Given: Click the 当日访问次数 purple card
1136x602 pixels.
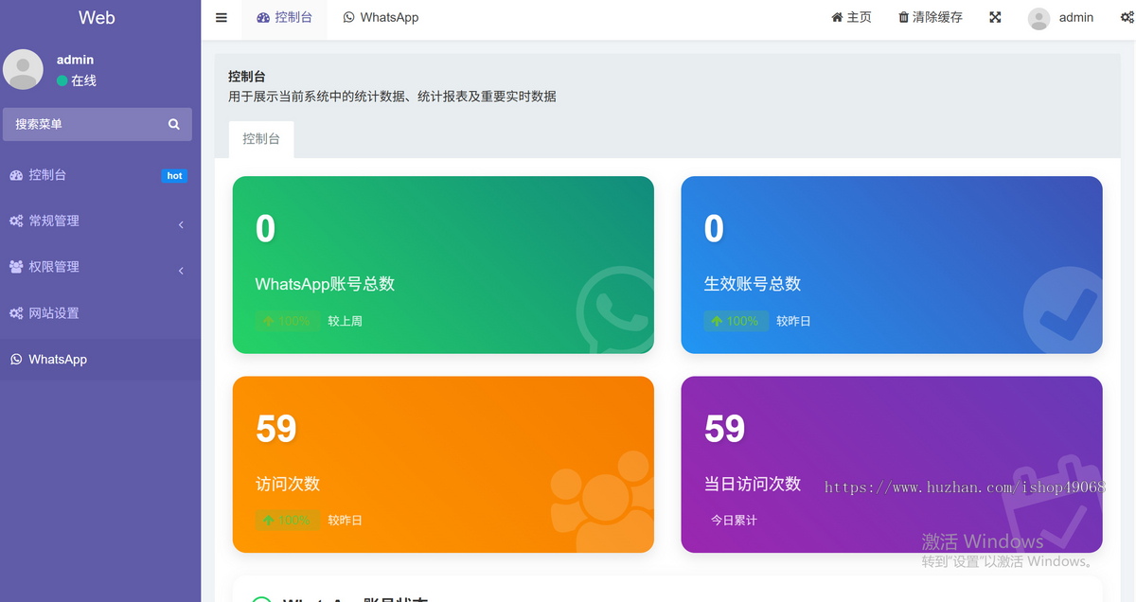Looking at the screenshot, I should [x=892, y=465].
